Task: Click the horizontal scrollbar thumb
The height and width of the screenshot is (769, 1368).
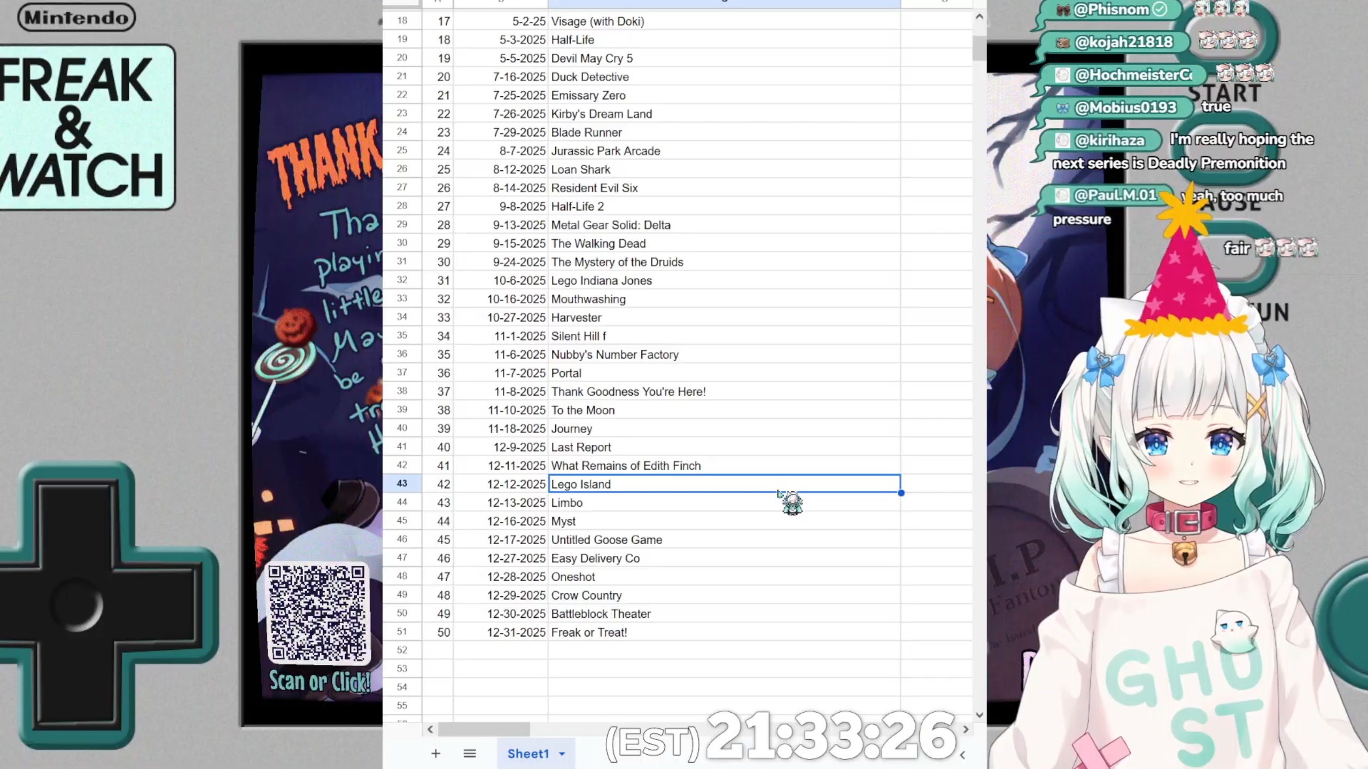Action: (484, 729)
